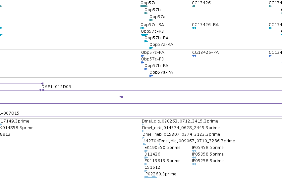Click the Obp57a-PA protein label
This screenshot has width=282, height=179.
pos(161,72)
